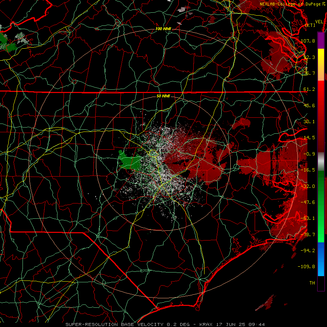327x327 pixels.
Task: Click the -32.0 legend value
Action: 308,186
